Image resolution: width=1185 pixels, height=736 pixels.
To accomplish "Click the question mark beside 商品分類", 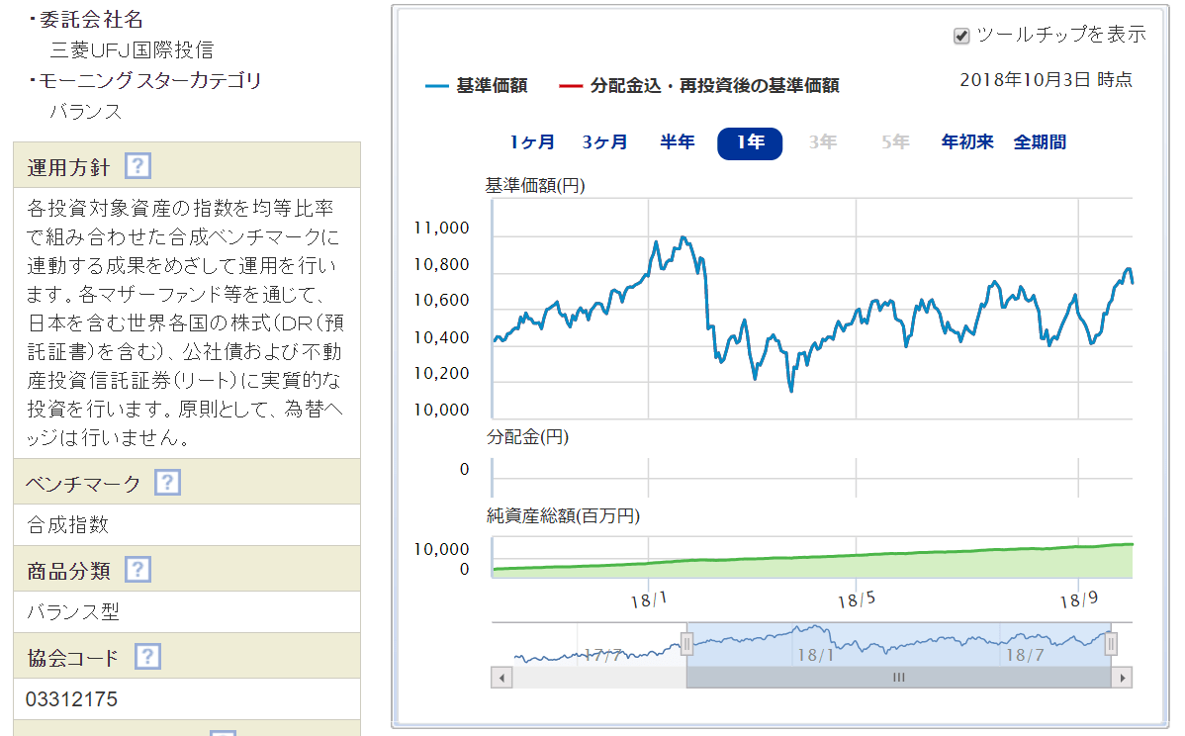I will coord(137,570).
